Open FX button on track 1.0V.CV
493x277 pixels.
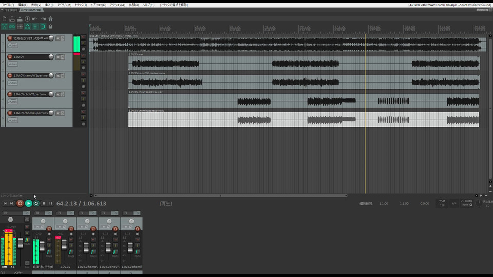(x=58, y=57)
